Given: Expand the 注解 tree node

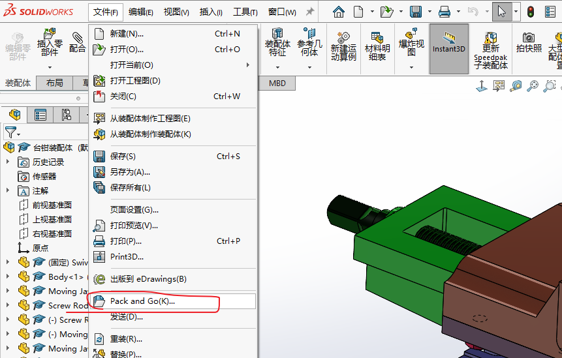Looking at the screenshot, I should (8, 191).
